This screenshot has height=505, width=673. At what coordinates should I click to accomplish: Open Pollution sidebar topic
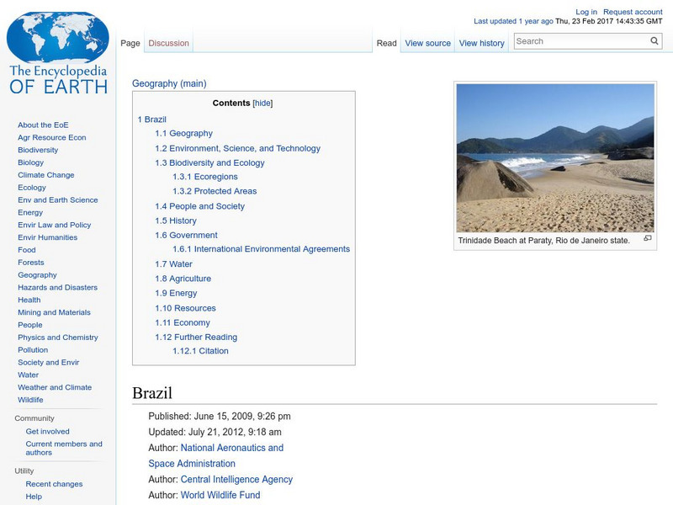pos(33,349)
